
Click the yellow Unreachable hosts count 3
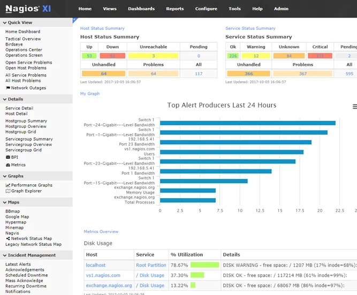click(x=153, y=56)
